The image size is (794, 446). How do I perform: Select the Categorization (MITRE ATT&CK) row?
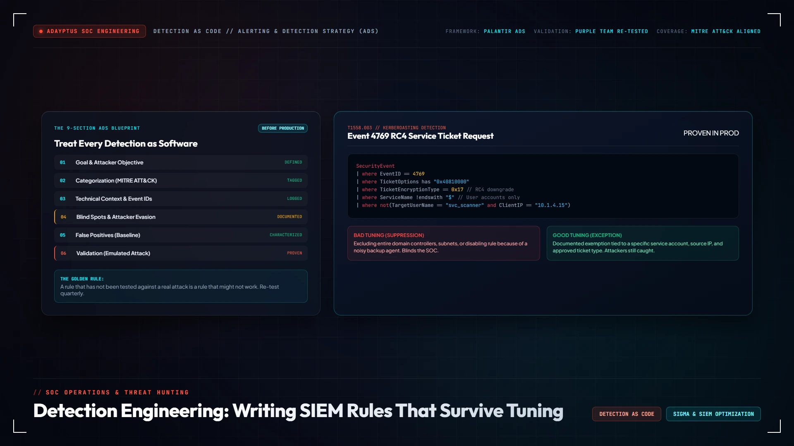(x=181, y=180)
